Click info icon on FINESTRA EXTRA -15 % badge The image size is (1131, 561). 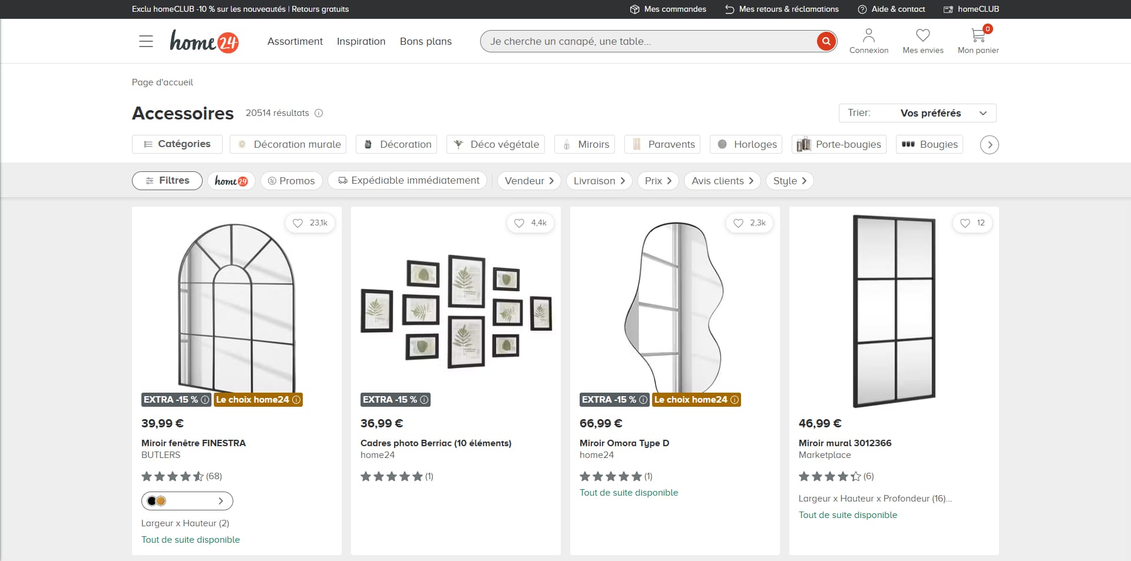pyautogui.click(x=205, y=400)
